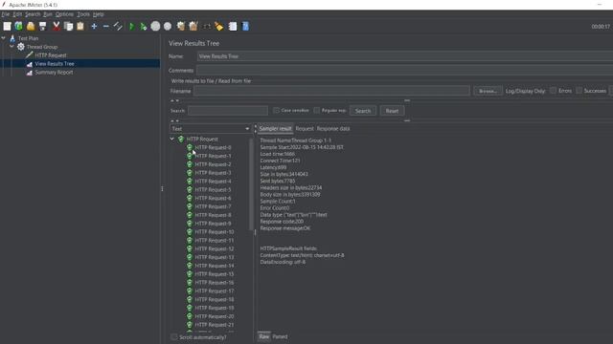
Task: Click the Copy toolbar icon
Action: click(x=68, y=26)
